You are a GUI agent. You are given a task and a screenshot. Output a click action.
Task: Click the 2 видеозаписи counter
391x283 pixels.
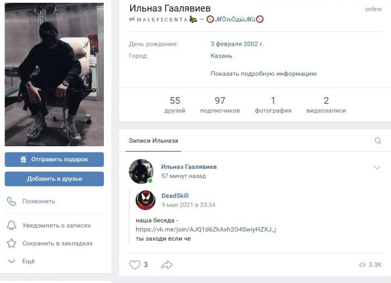[x=326, y=105]
